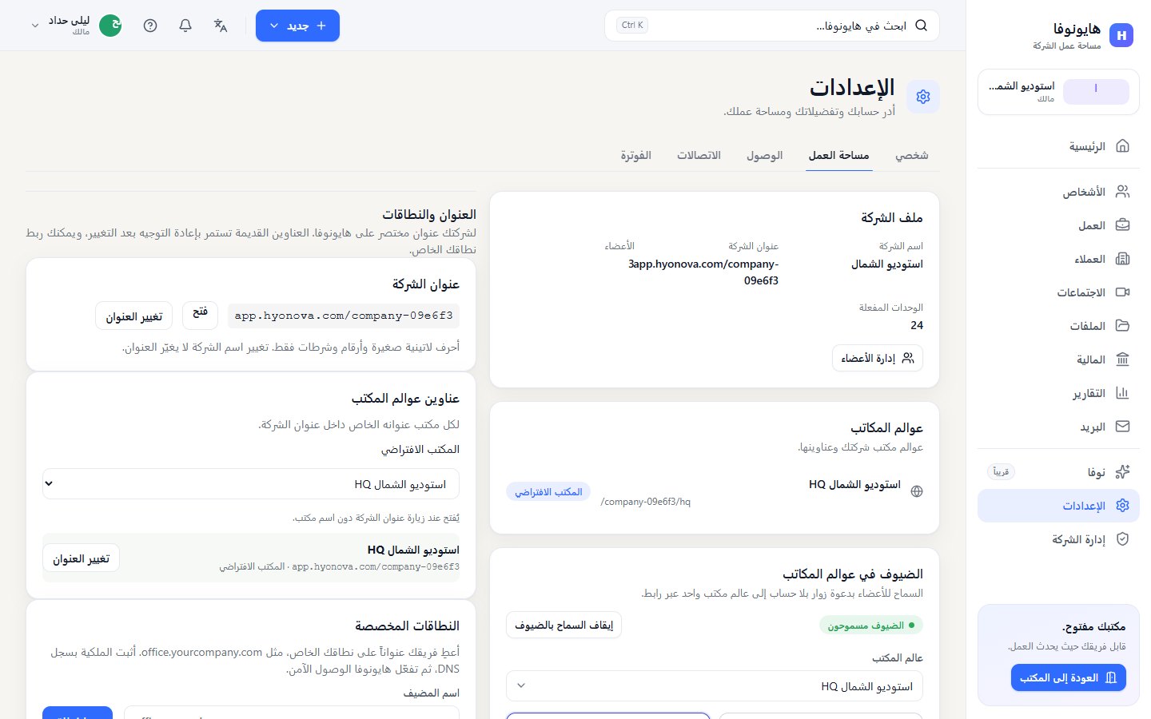Click the language translate icon
This screenshot has height=719, width=1151.
point(221,26)
